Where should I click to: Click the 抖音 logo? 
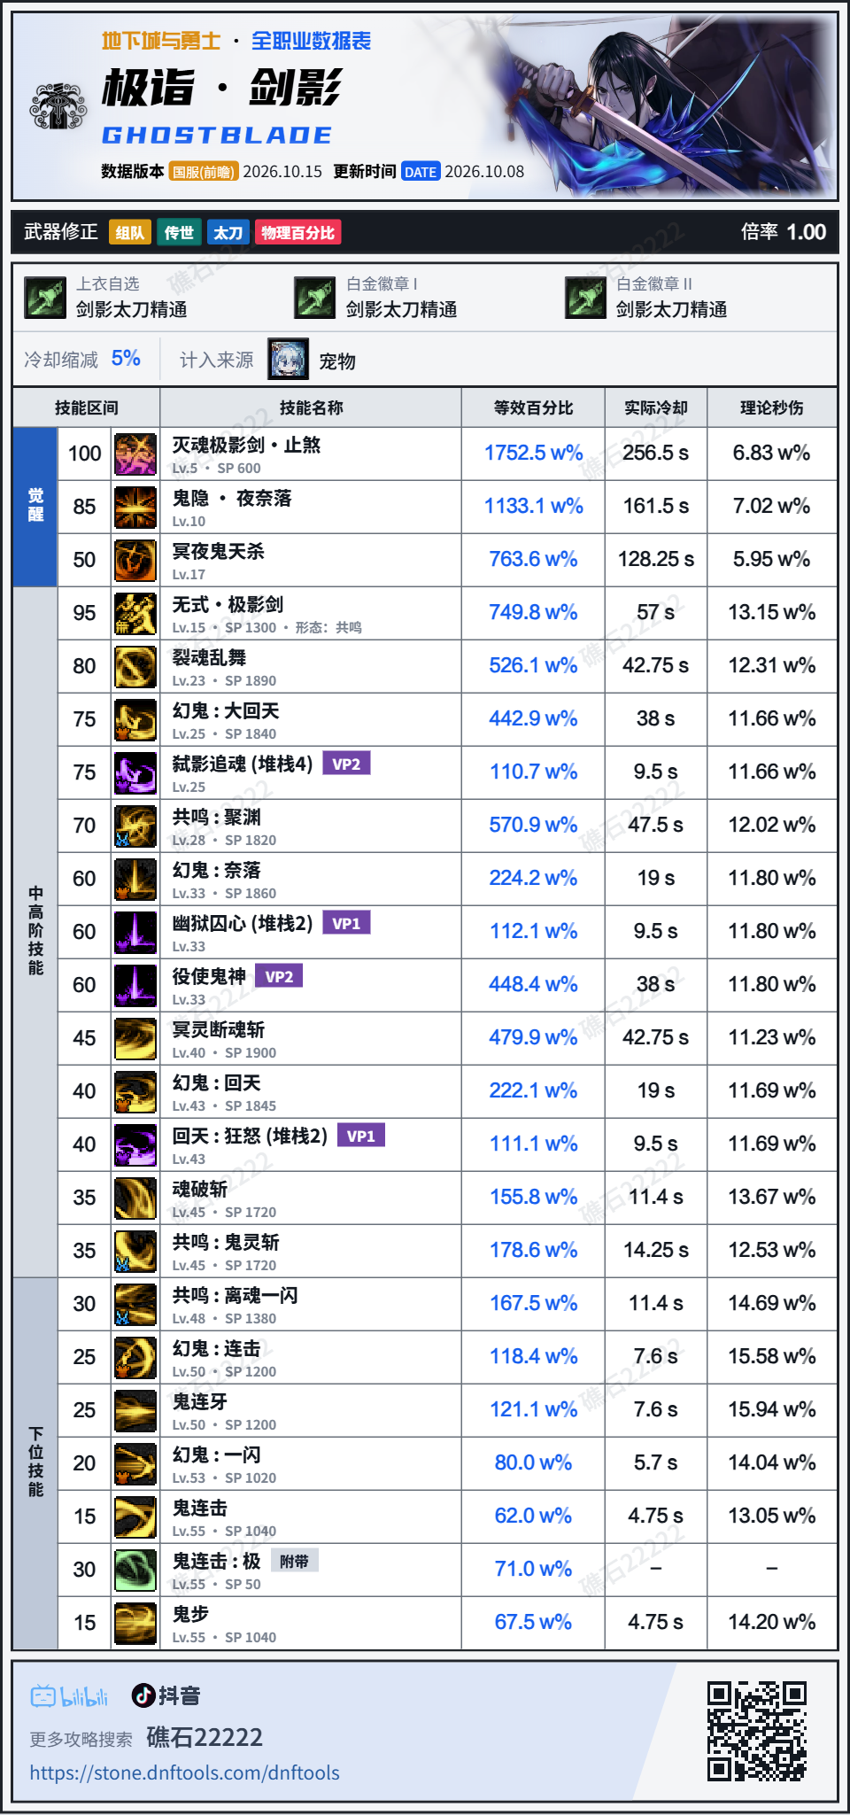click(166, 1695)
